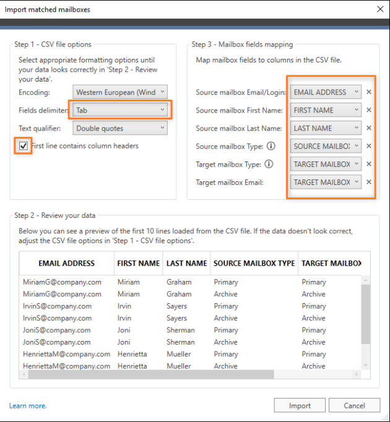Show info for Target mailbox Type
The height and width of the screenshot is (422, 390).
point(269,164)
